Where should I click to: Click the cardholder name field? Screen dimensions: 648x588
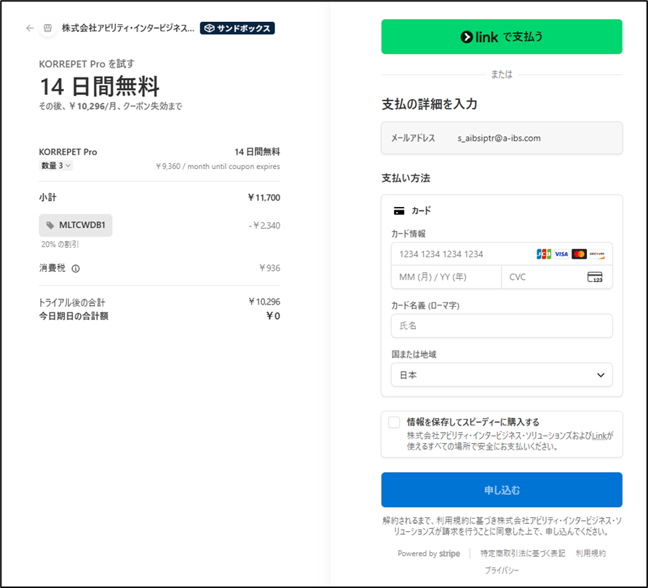tap(502, 326)
